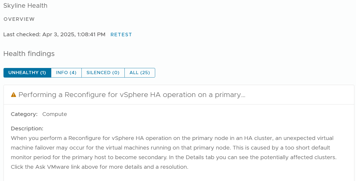Click the Category field value 'Compute'
The image size is (356, 181).
(x=54, y=114)
